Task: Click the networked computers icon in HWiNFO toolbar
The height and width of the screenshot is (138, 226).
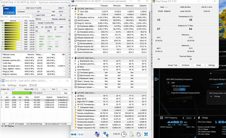Action: [x=106, y=134]
